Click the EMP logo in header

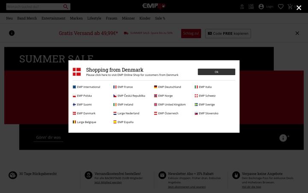pyautogui.click(x=154, y=6)
